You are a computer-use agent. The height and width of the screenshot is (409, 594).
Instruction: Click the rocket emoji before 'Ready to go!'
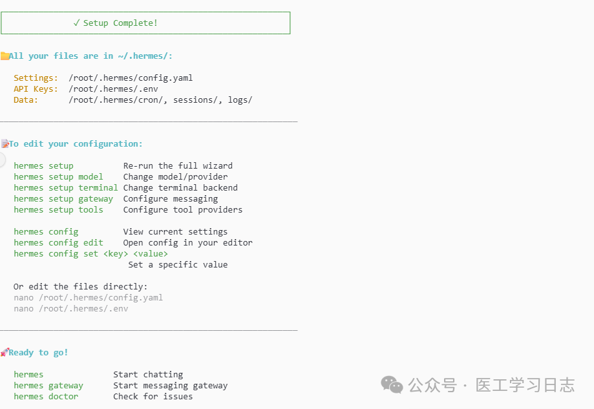(5, 353)
